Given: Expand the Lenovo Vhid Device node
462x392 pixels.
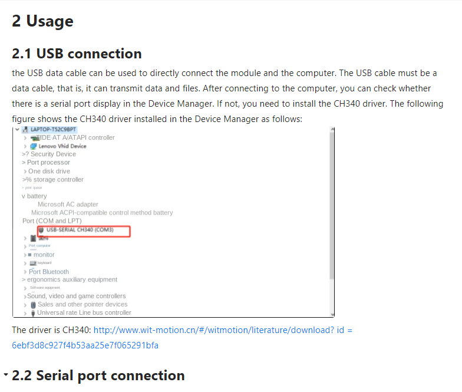Looking at the screenshot, I should tap(25, 146).
